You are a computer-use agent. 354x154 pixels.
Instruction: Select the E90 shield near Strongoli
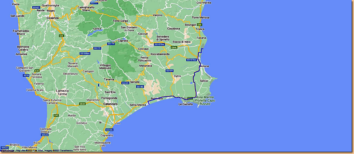(200, 25)
